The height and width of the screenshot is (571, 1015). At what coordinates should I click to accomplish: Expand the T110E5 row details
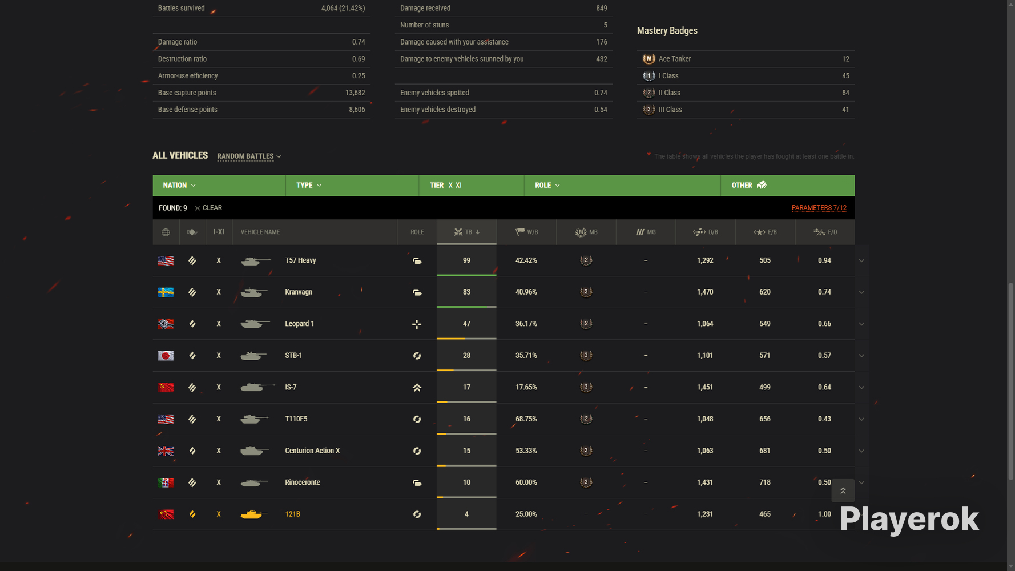(x=861, y=419)
